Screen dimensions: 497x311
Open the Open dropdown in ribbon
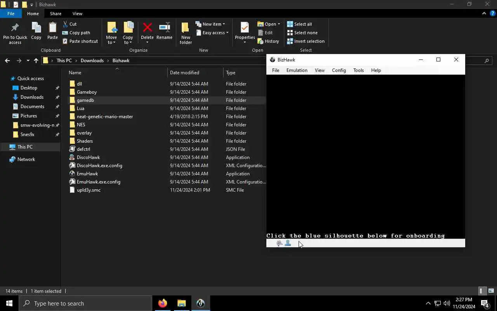pyautogui.click(x=268, y=24)
